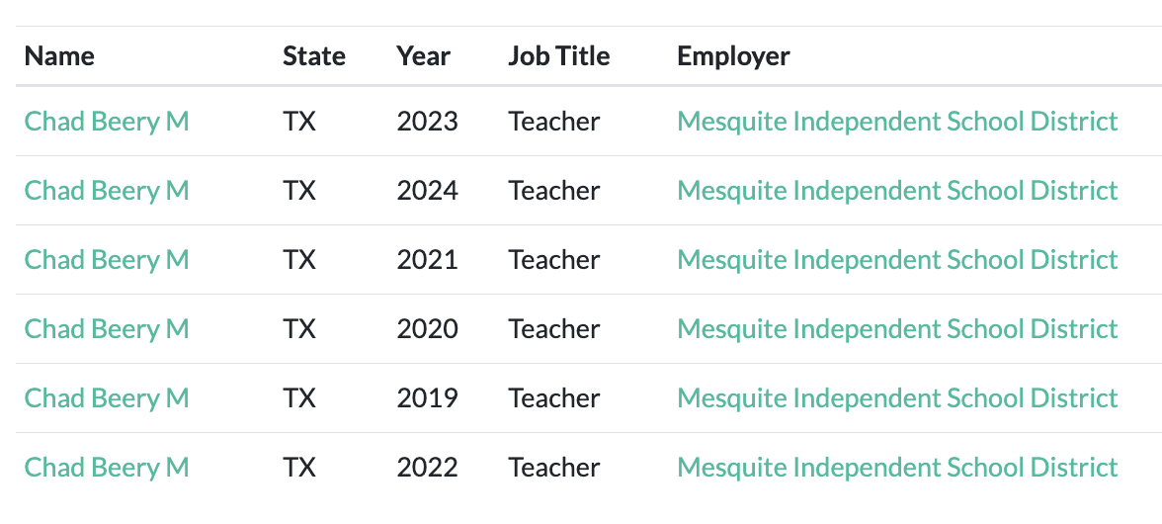The height and width of the screenshot is (524, 1162).
Task: Select the 2023 year cell
Action: (x=427, y=122)
